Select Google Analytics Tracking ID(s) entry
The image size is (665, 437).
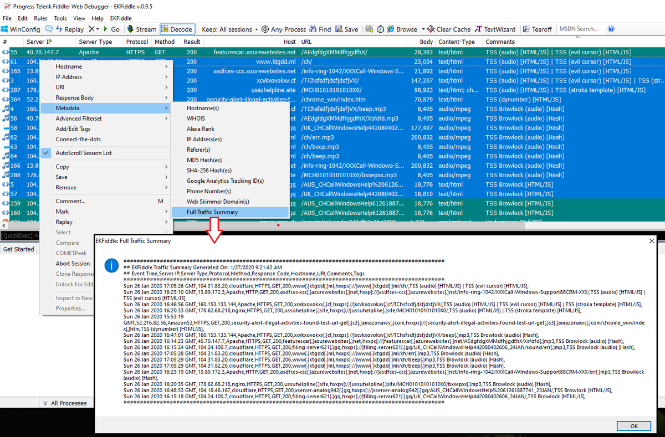[x=230, y=181]
